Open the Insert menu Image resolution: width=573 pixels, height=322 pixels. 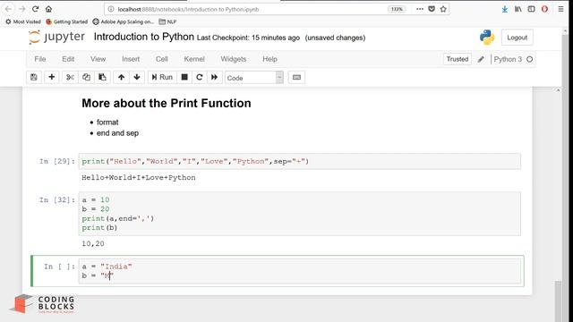click(131, 59)
